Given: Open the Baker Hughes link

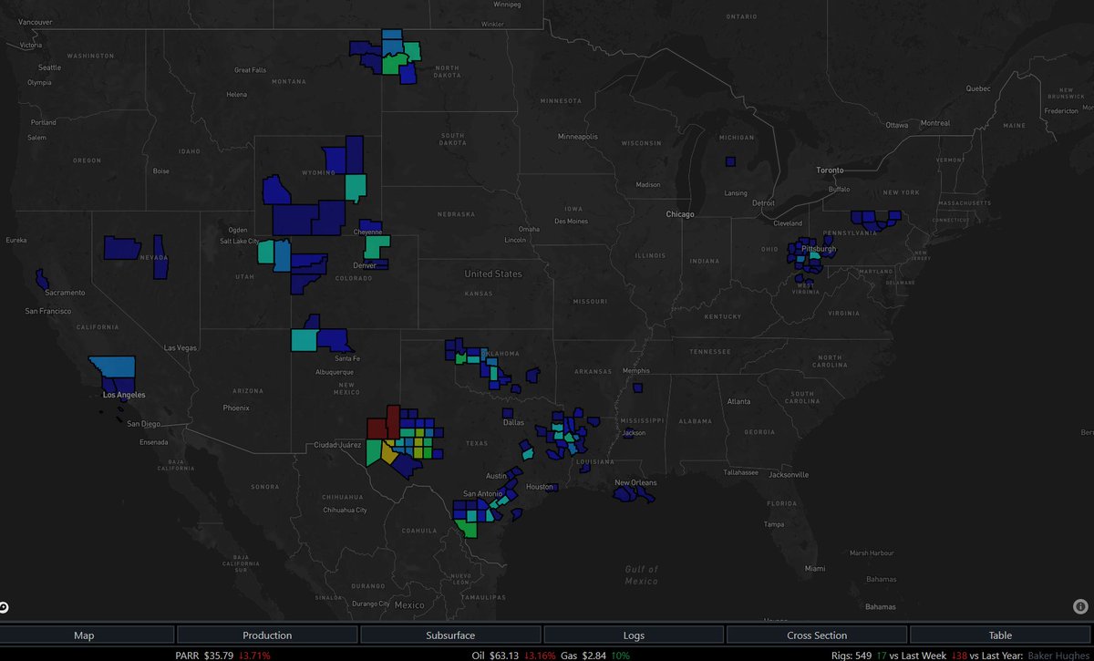Looking at the screenshot, I should (x=1058, y=655).
